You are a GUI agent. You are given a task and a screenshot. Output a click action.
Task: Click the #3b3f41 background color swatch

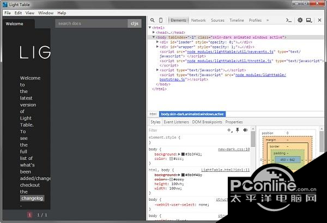click(x=183, y=154)
